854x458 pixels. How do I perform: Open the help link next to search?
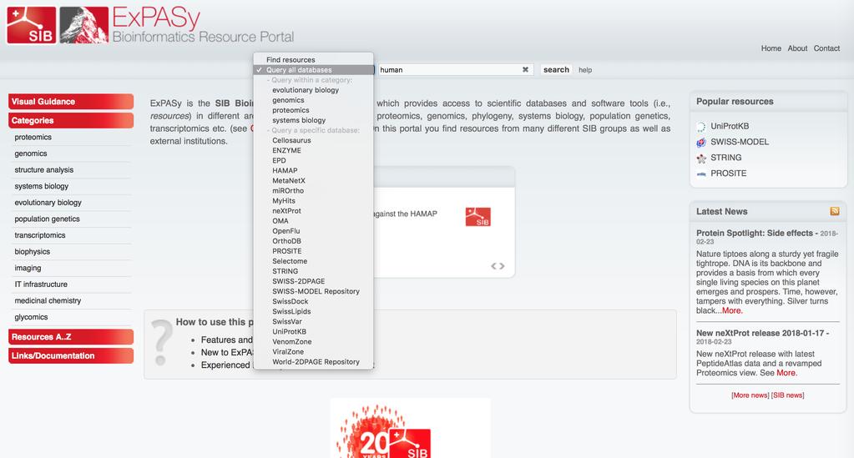[x=585, y=70]
